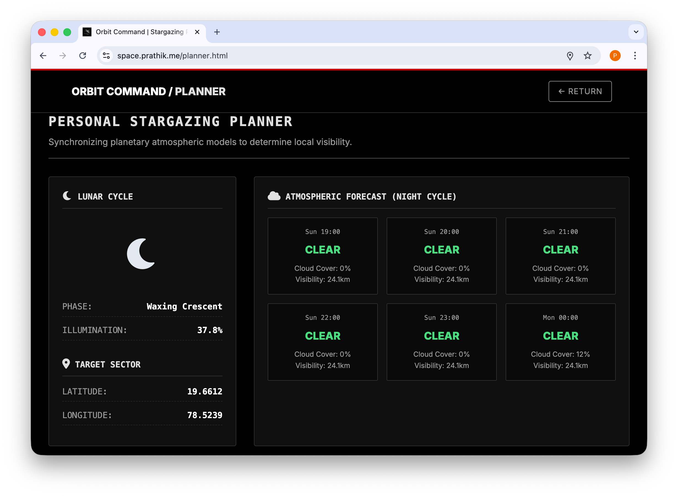Select the Orbit Command Stargazing tab

(x=139, y=32)
